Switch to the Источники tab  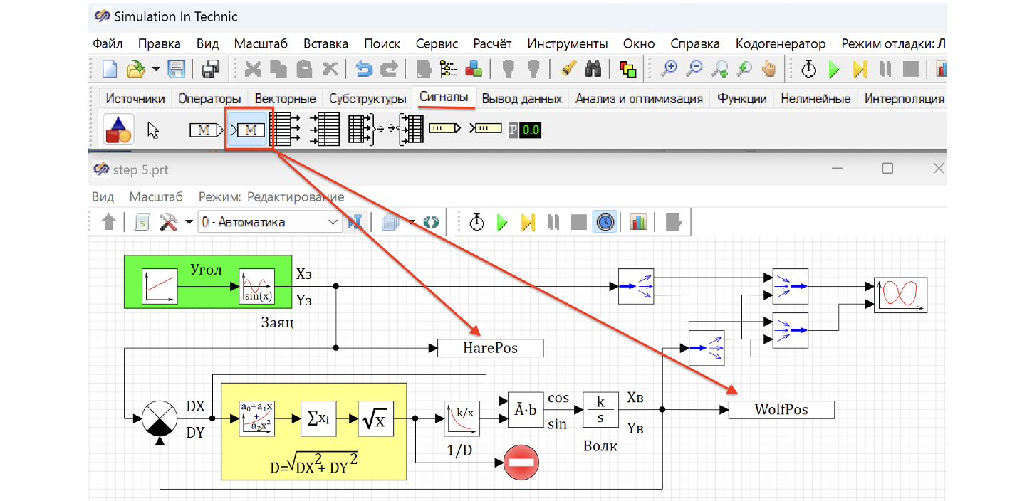point(135,99)
